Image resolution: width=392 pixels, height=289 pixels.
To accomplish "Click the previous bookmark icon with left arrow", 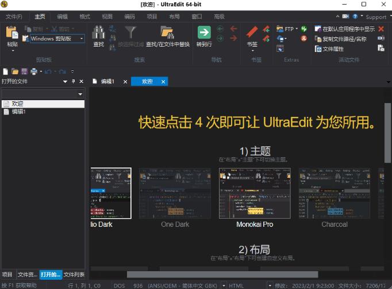I will (266, 29).
